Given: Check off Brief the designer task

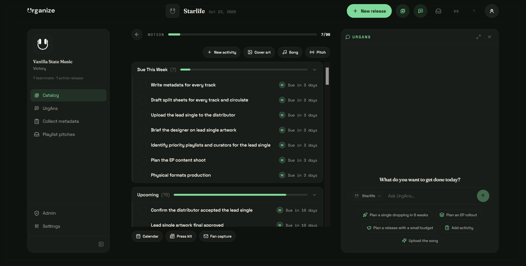Looking at the screenshot, I should coord(142,130).
